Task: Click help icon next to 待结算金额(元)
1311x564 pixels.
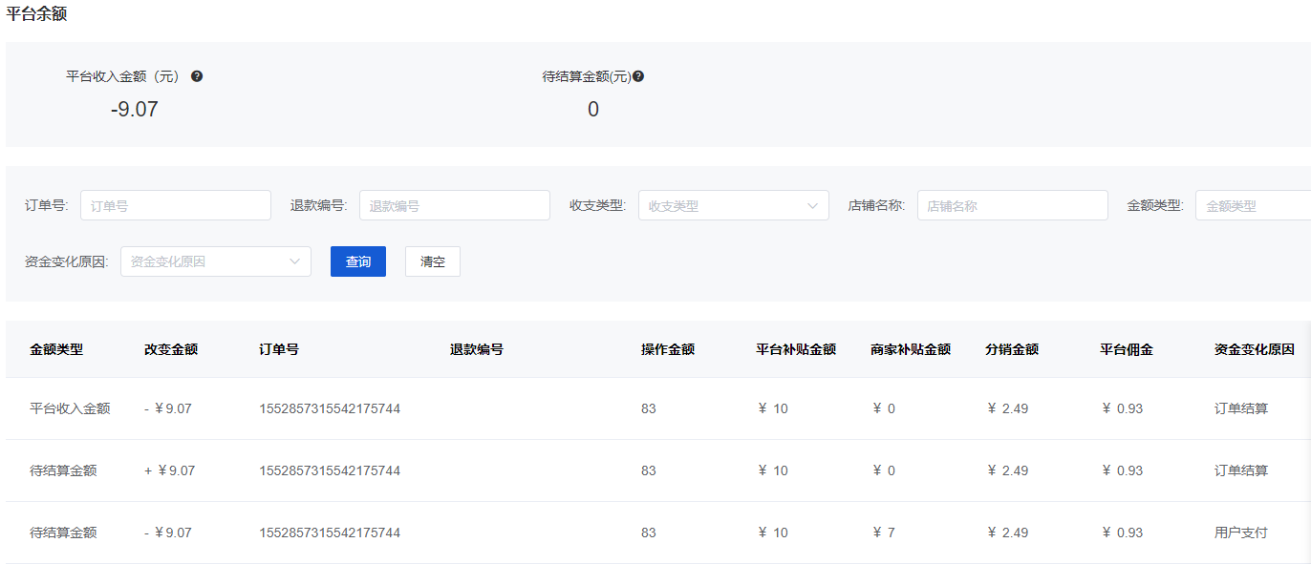Action: (638, 76)
